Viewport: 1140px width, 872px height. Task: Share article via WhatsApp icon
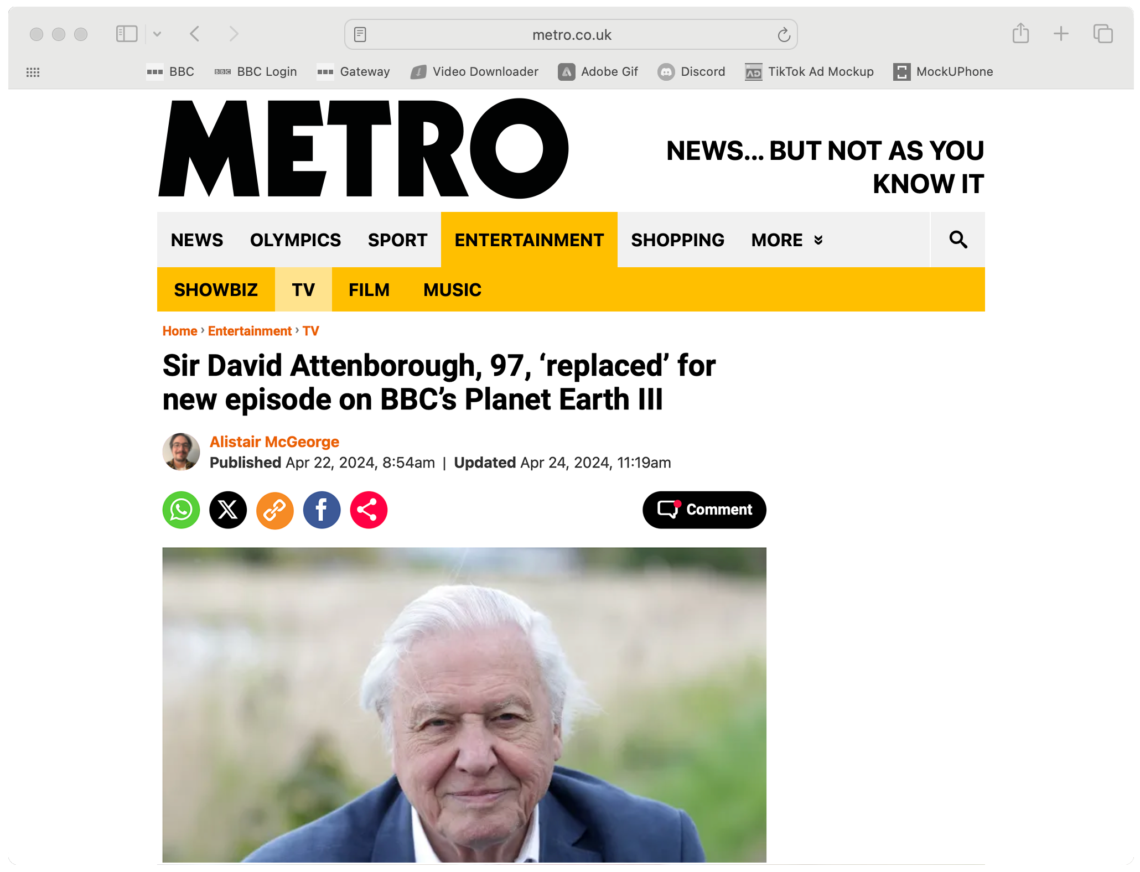pyautogui.click(x=181, y=510)
